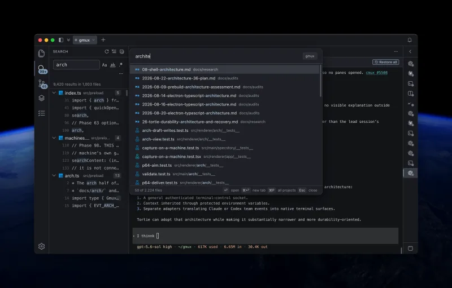The width and height of the screenshot is (452, 288).
Task: Collapse the arch.ts results group
Action: coord(54,176)
